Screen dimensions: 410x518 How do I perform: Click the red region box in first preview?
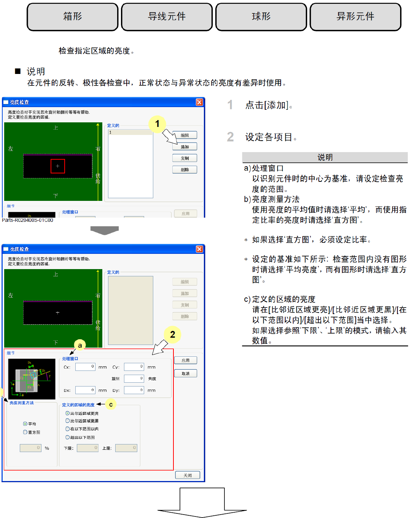pos(58,166)
